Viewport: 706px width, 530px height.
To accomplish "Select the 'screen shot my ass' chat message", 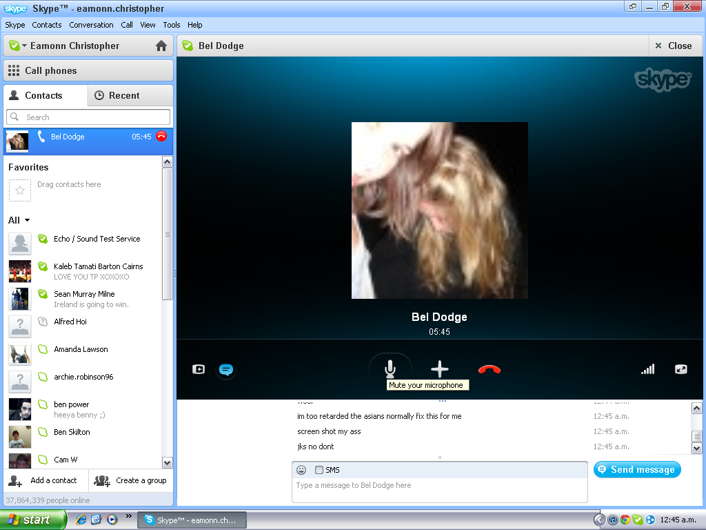I will (329, 431).
